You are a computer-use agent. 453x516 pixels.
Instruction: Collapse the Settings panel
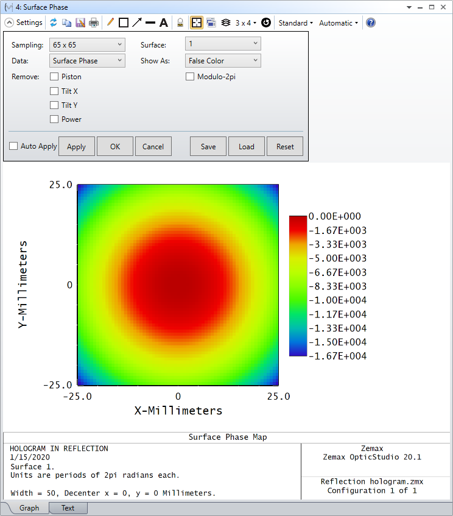(10, 23)
